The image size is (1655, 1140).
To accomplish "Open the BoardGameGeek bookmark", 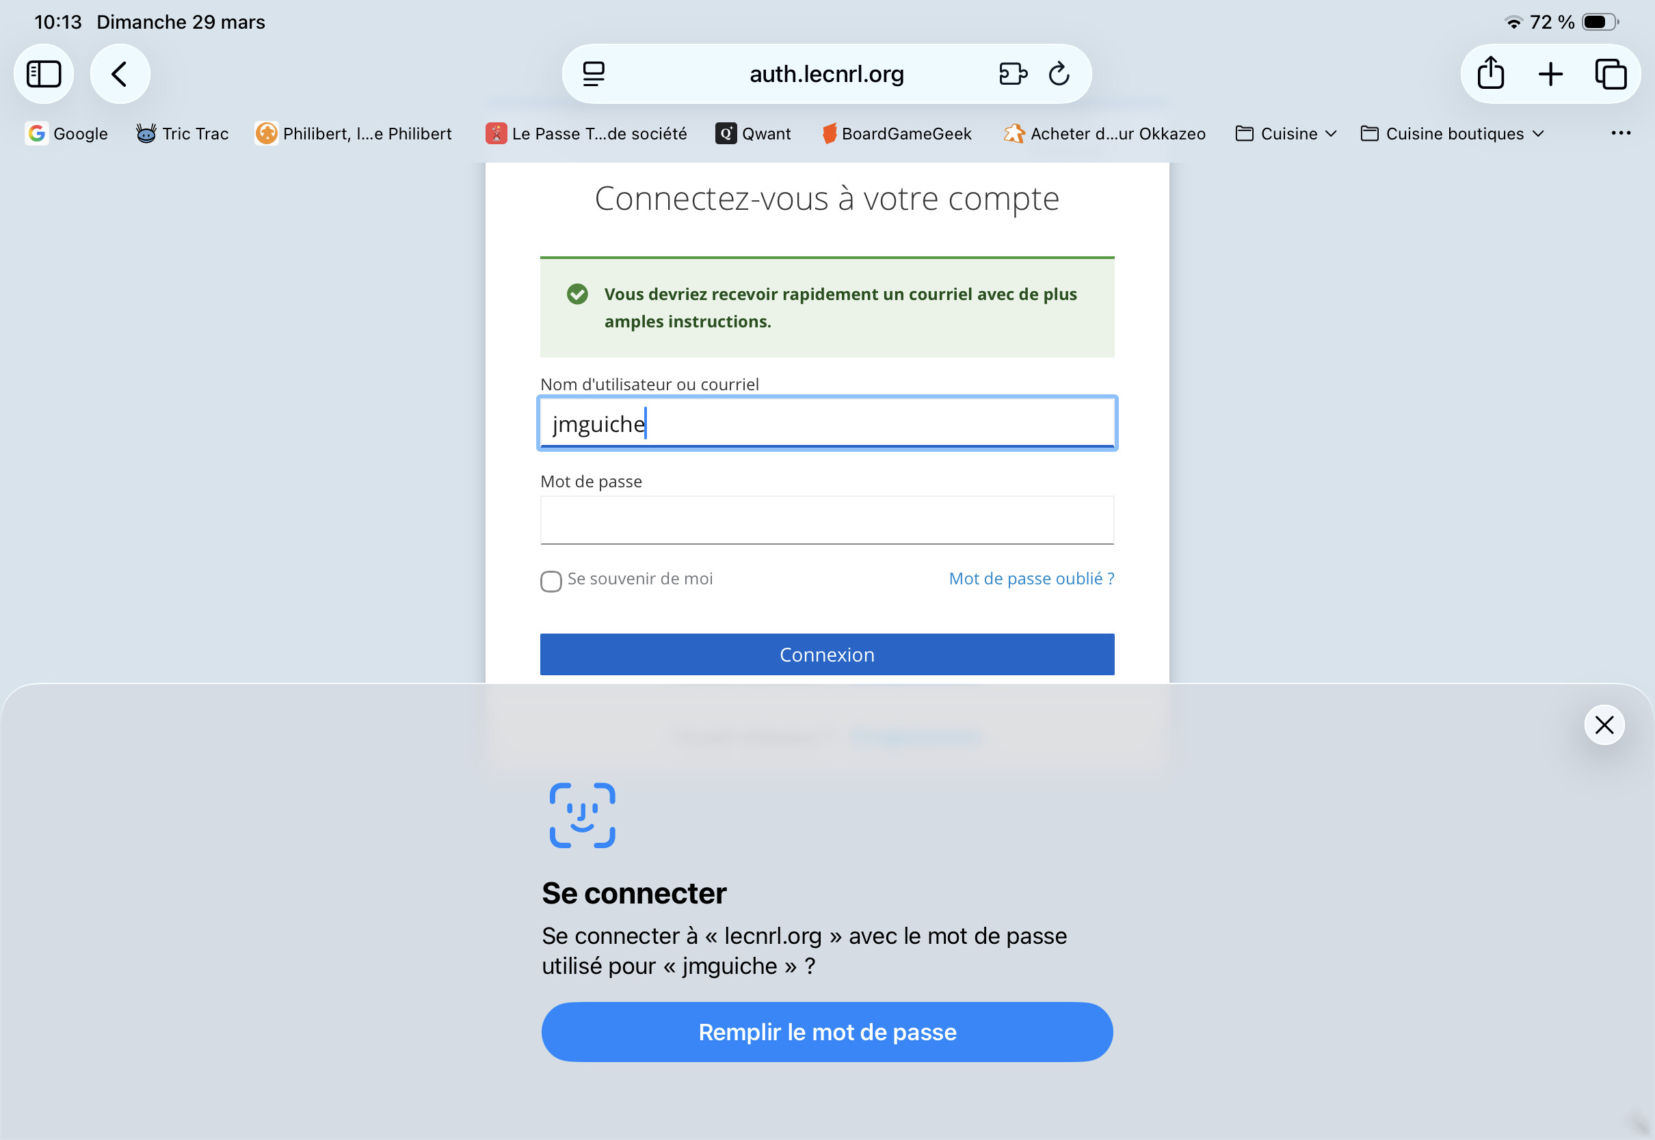I will point(897,133).
